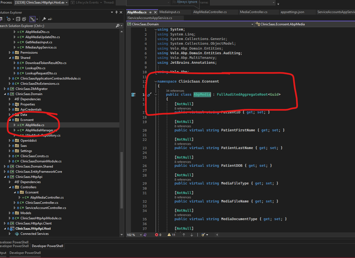Click the Pending Changes Filter clock icon

9,19
